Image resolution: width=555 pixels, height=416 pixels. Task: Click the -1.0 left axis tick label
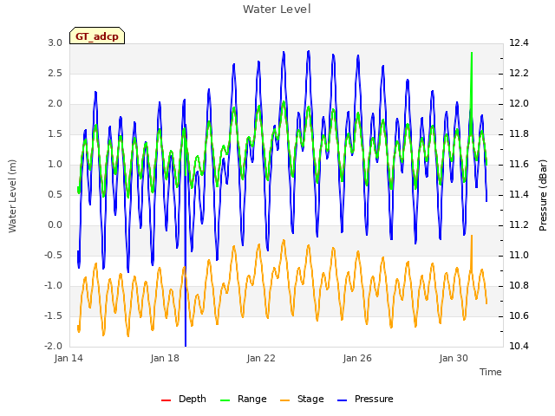click(53, 285)
